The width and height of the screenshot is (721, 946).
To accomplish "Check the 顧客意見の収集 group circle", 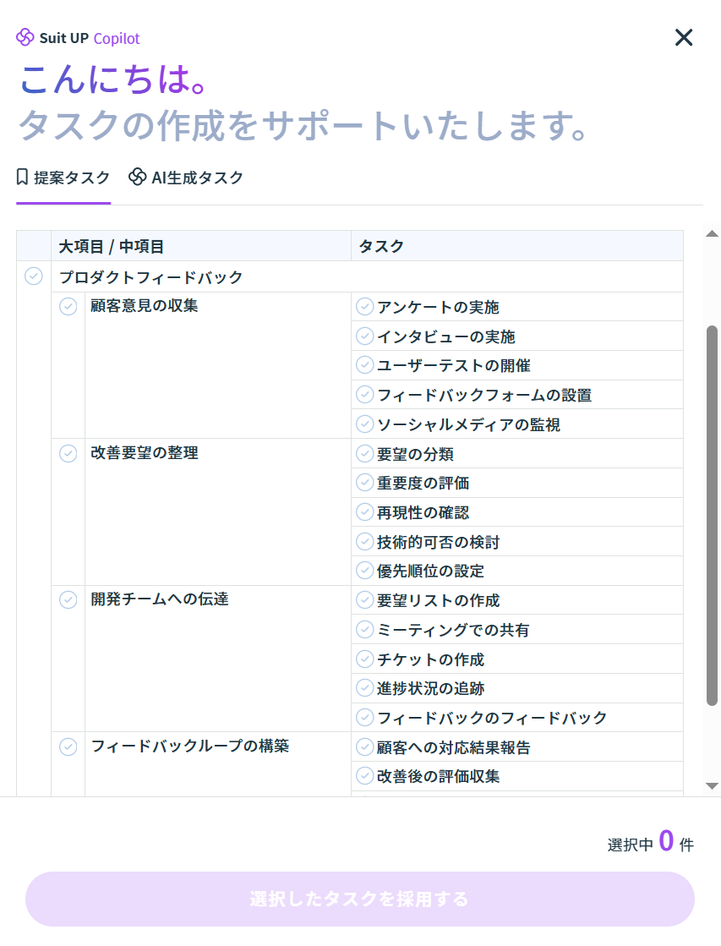I will (x=68, y=306).
